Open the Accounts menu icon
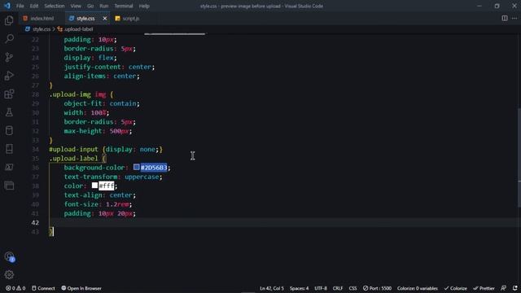 [x=9, y=256]
